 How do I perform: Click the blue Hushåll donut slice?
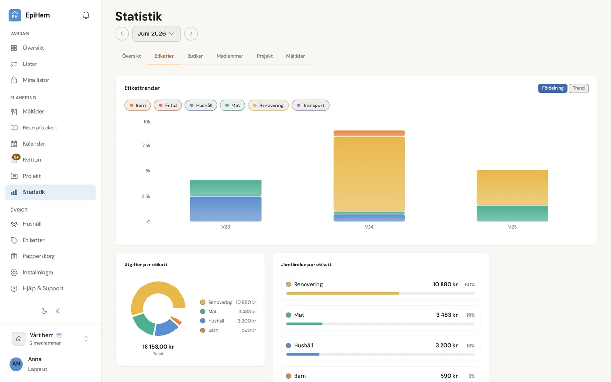pos(167,328)
